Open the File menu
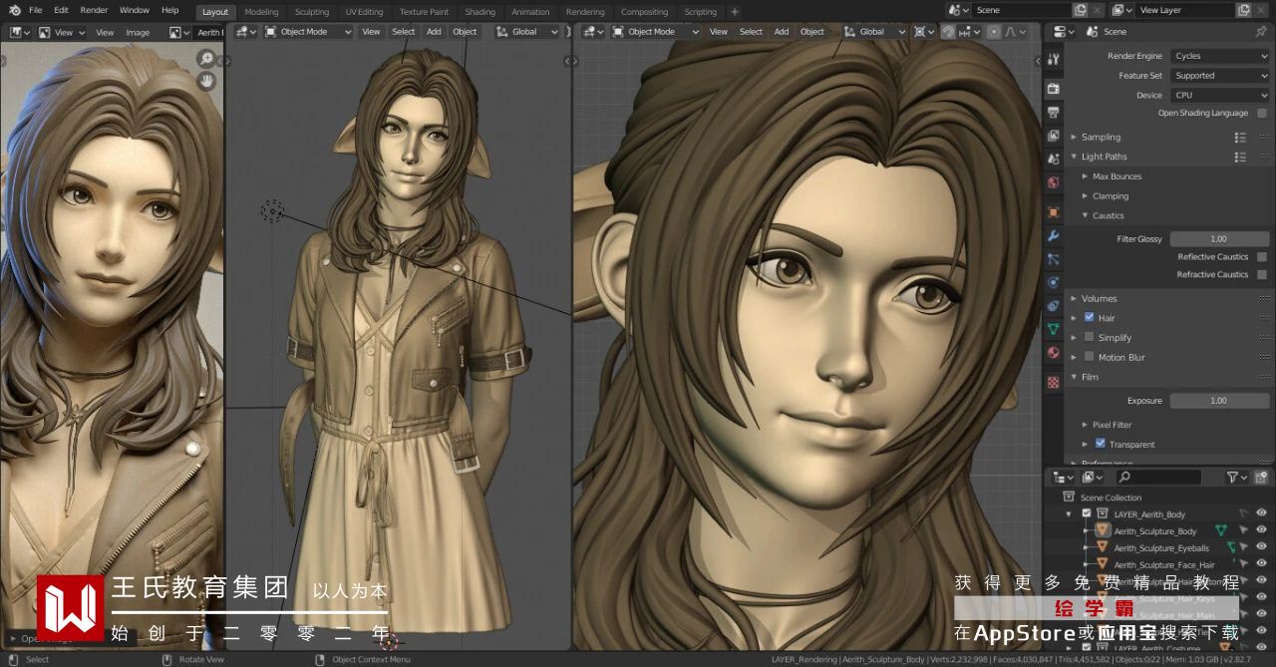Viewport: 1276px width, 667px height. pos(35,10)
